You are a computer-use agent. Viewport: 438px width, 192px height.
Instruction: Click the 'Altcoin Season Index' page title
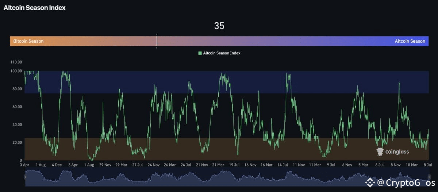[x=35, y=8]
